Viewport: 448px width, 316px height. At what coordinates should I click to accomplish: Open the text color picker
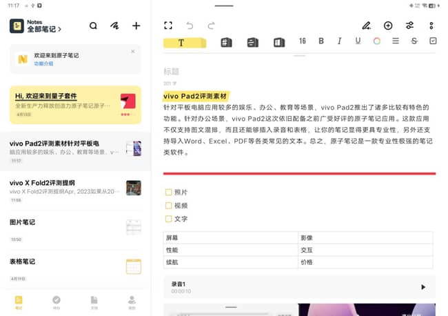pyautogui.click(x=377, y=41)
